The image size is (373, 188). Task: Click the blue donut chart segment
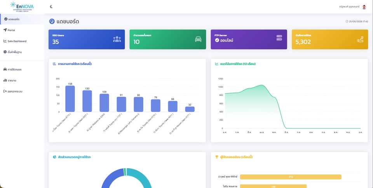(112, 177)
